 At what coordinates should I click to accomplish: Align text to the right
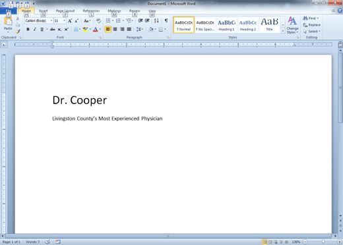point(122,29)
